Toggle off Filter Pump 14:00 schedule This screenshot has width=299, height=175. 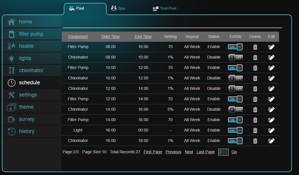click(235, 120)
